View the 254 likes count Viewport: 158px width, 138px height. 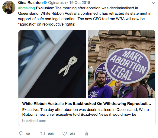pos(73,134)
